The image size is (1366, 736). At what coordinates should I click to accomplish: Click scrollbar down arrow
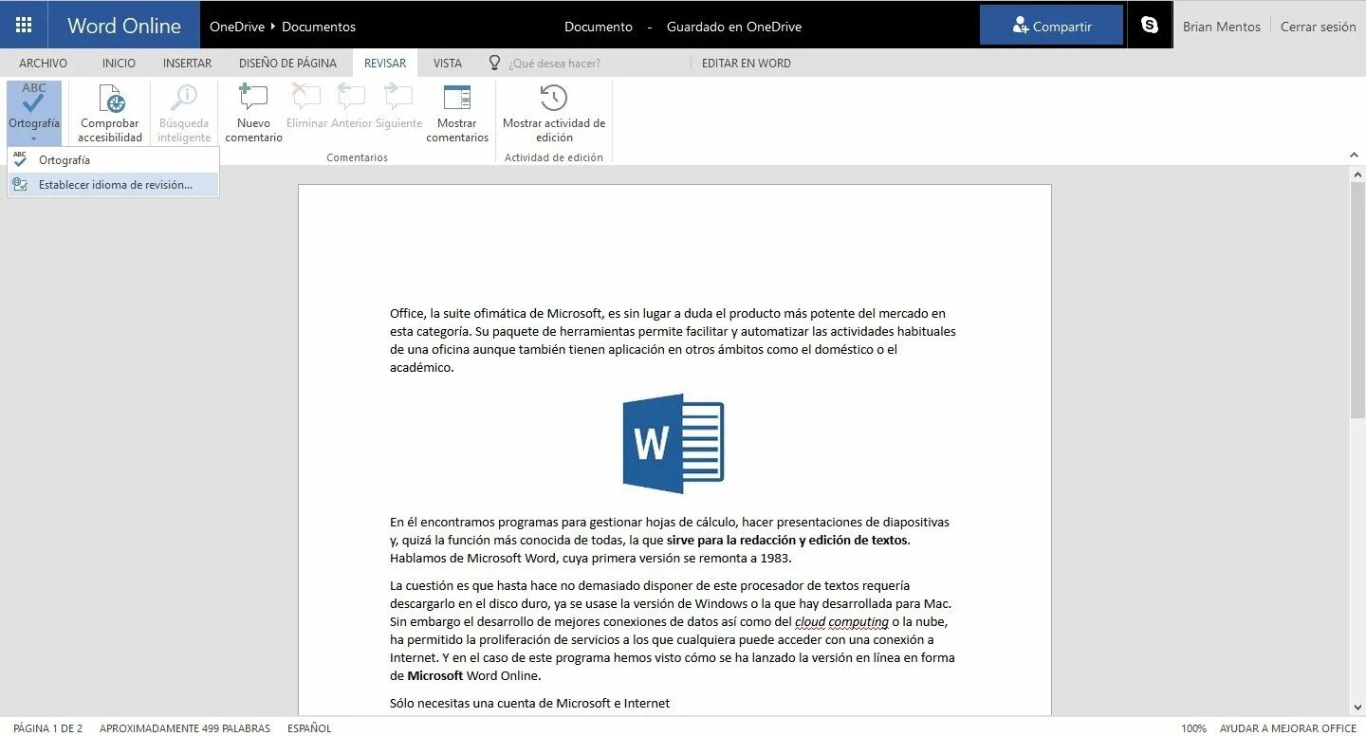1357,708
